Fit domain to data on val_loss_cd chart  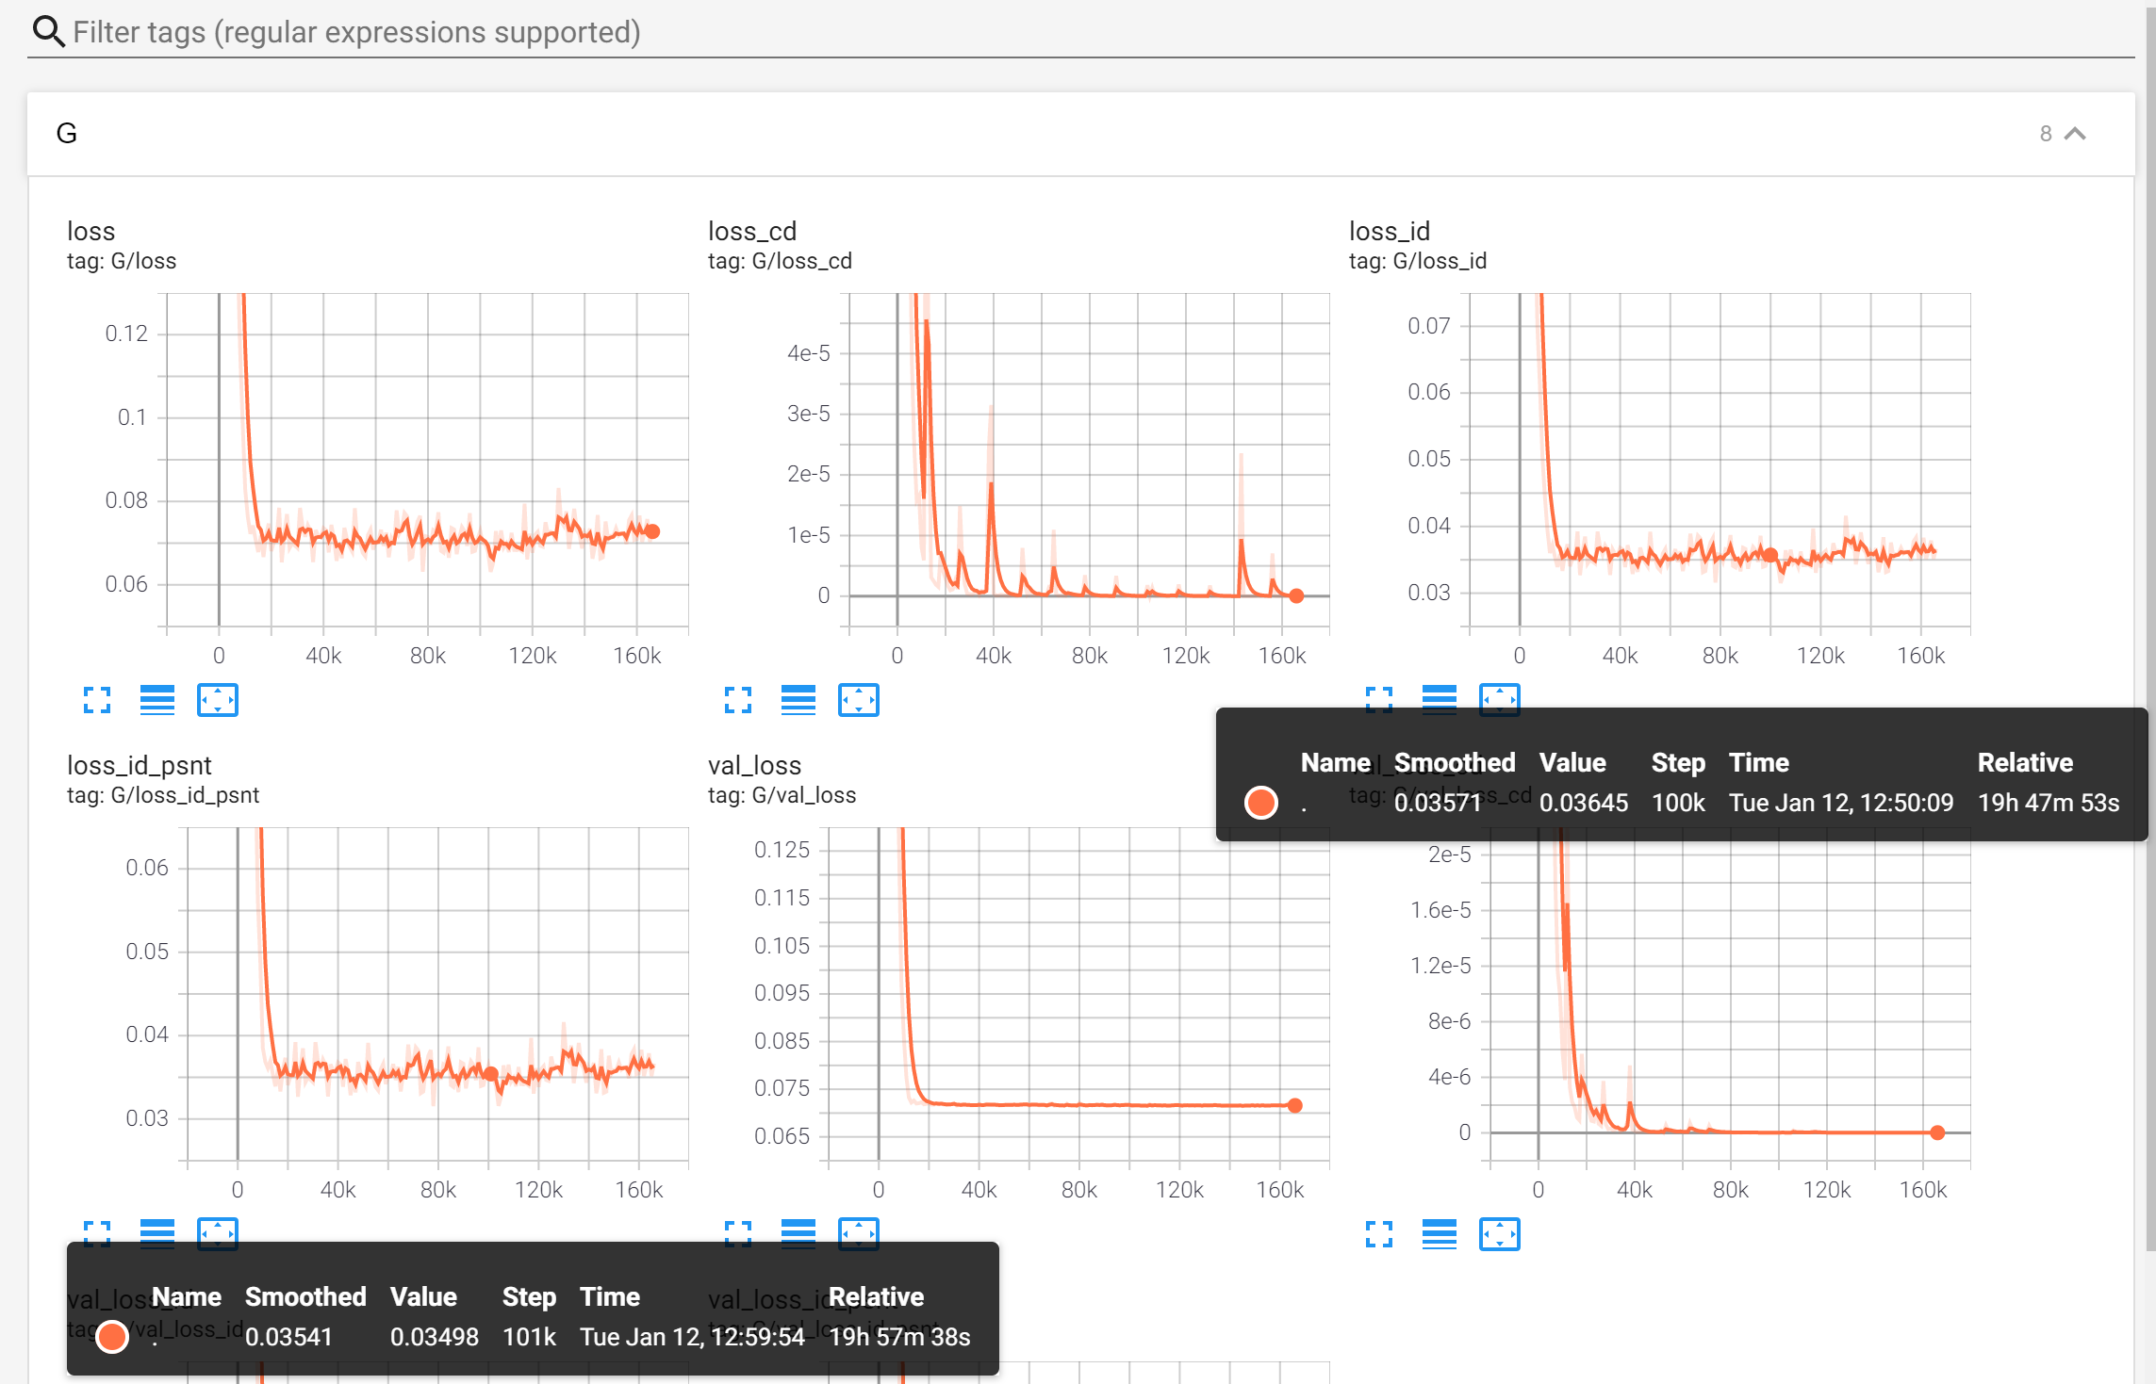pos(1500,1234)
